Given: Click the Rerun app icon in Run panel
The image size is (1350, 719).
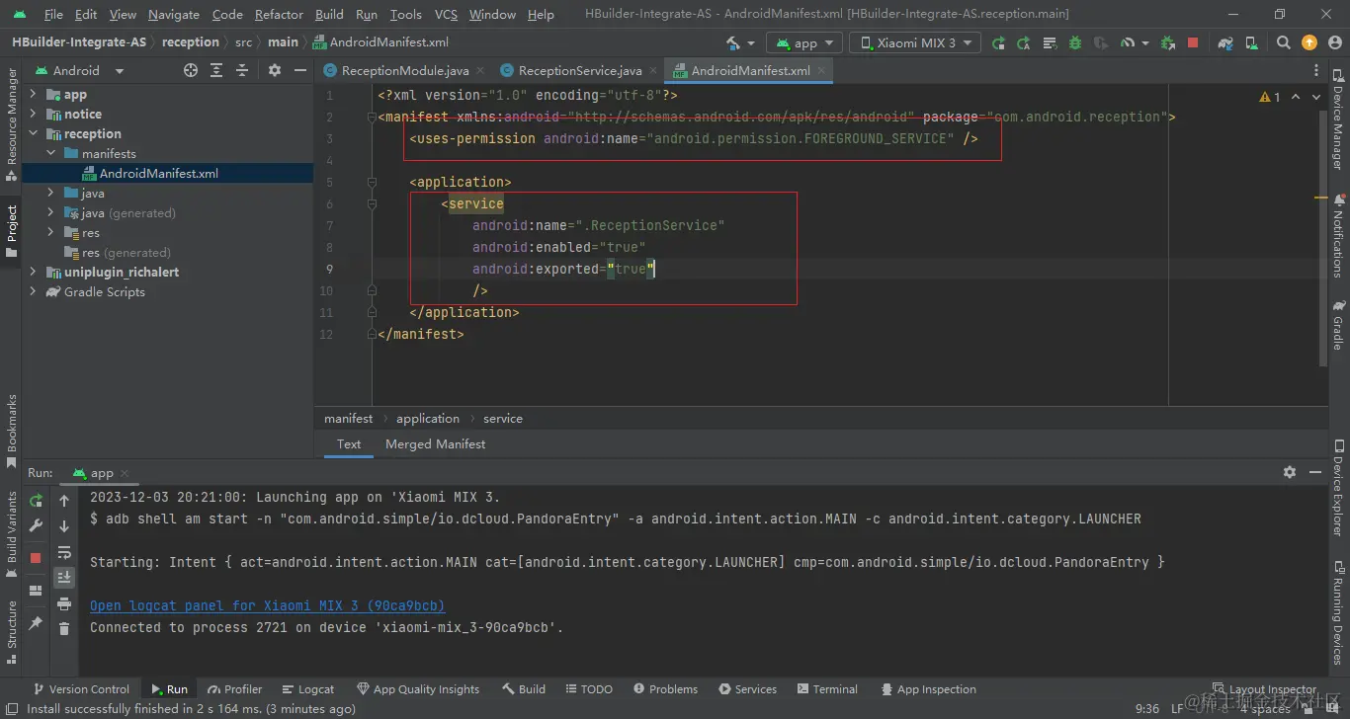Looking at the screenshot, I should coord(37,501).
